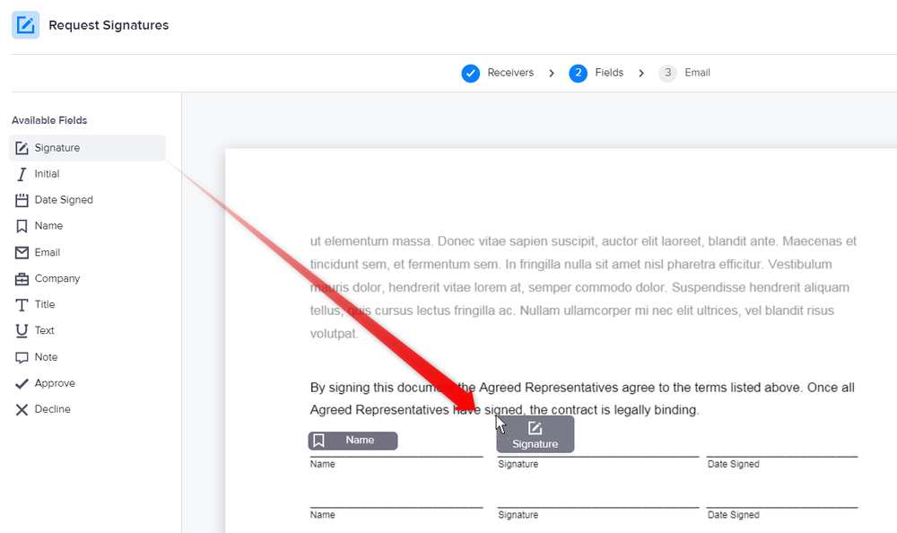
Task: Click the Request Signatures logo icon
Action: pyautogui.click(x=26, y=25)
